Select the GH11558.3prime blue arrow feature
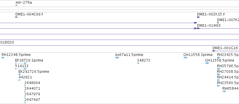The image size is (239, 104). click(185, 58)
